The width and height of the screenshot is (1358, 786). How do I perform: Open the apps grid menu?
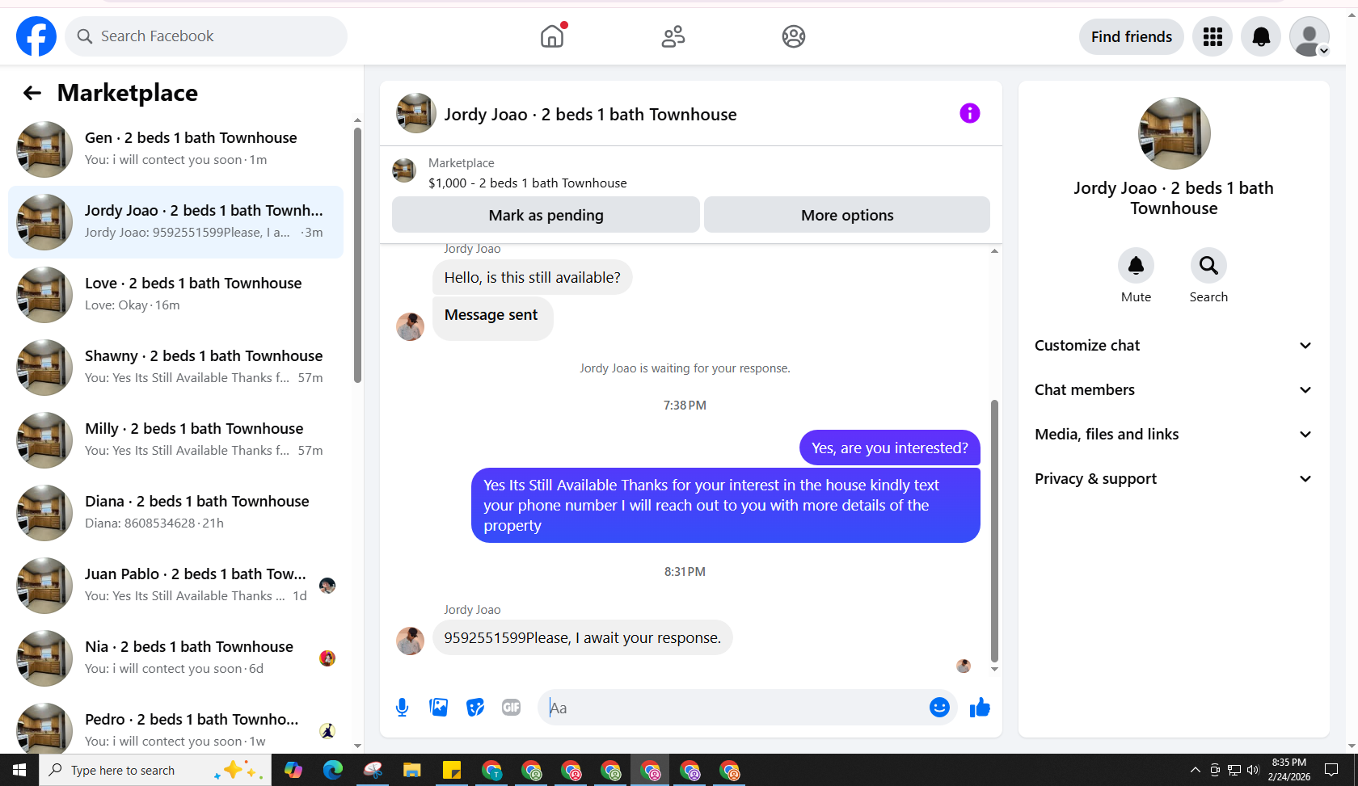pos(1212,36)
